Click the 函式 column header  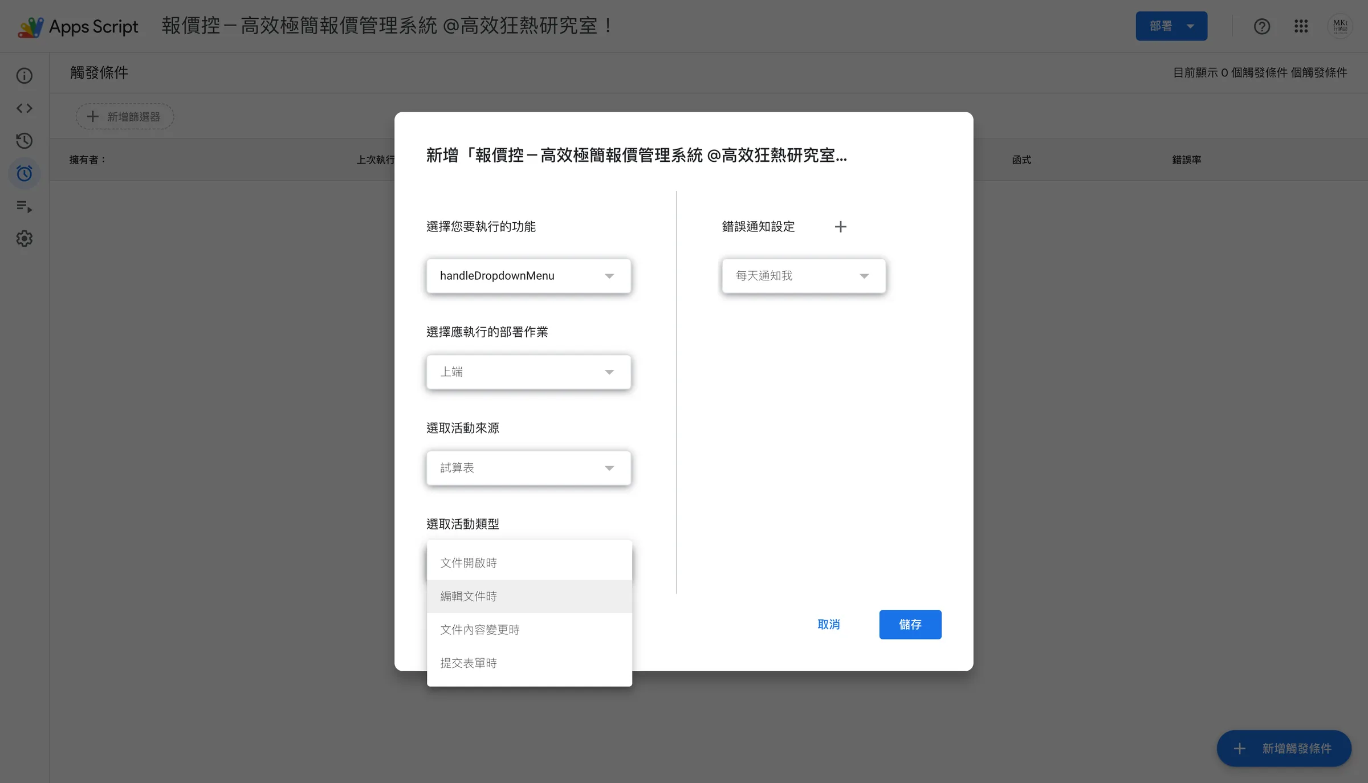tap(1021, 160)
